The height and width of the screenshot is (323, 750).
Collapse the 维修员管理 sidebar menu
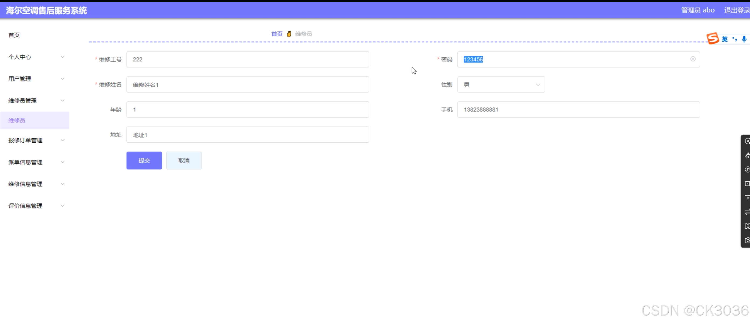(x=35, y=101)
